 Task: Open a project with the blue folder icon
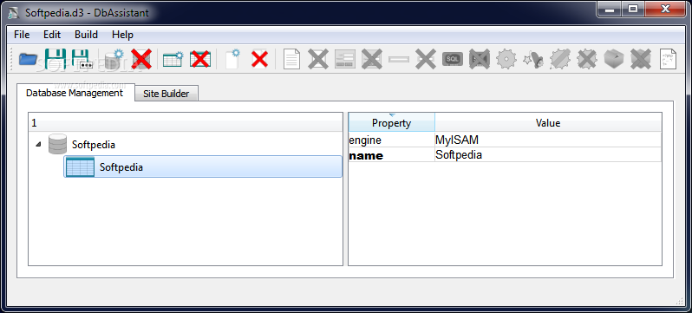[x=28, y=59]
